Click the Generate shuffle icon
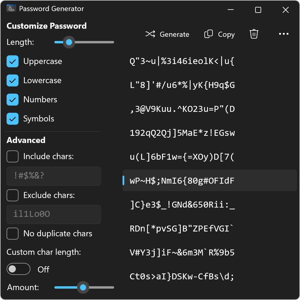300x300 pixels. [150, 34]
